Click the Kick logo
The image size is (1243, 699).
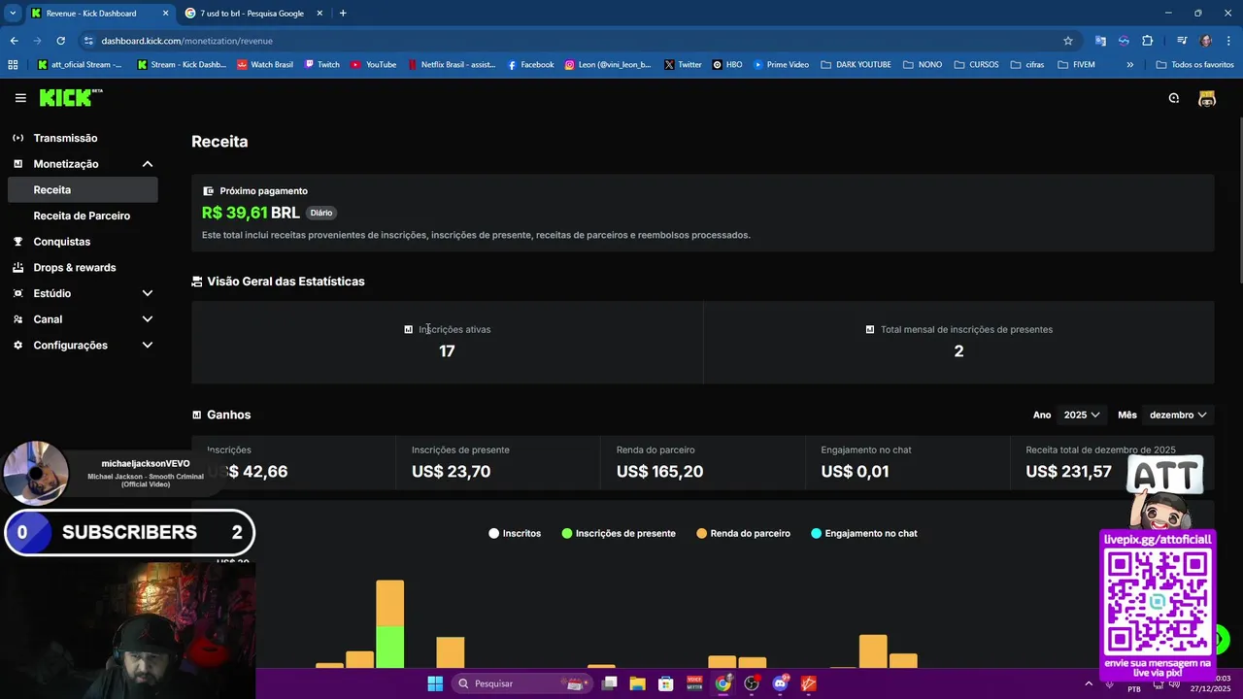[x=71, y=98]
